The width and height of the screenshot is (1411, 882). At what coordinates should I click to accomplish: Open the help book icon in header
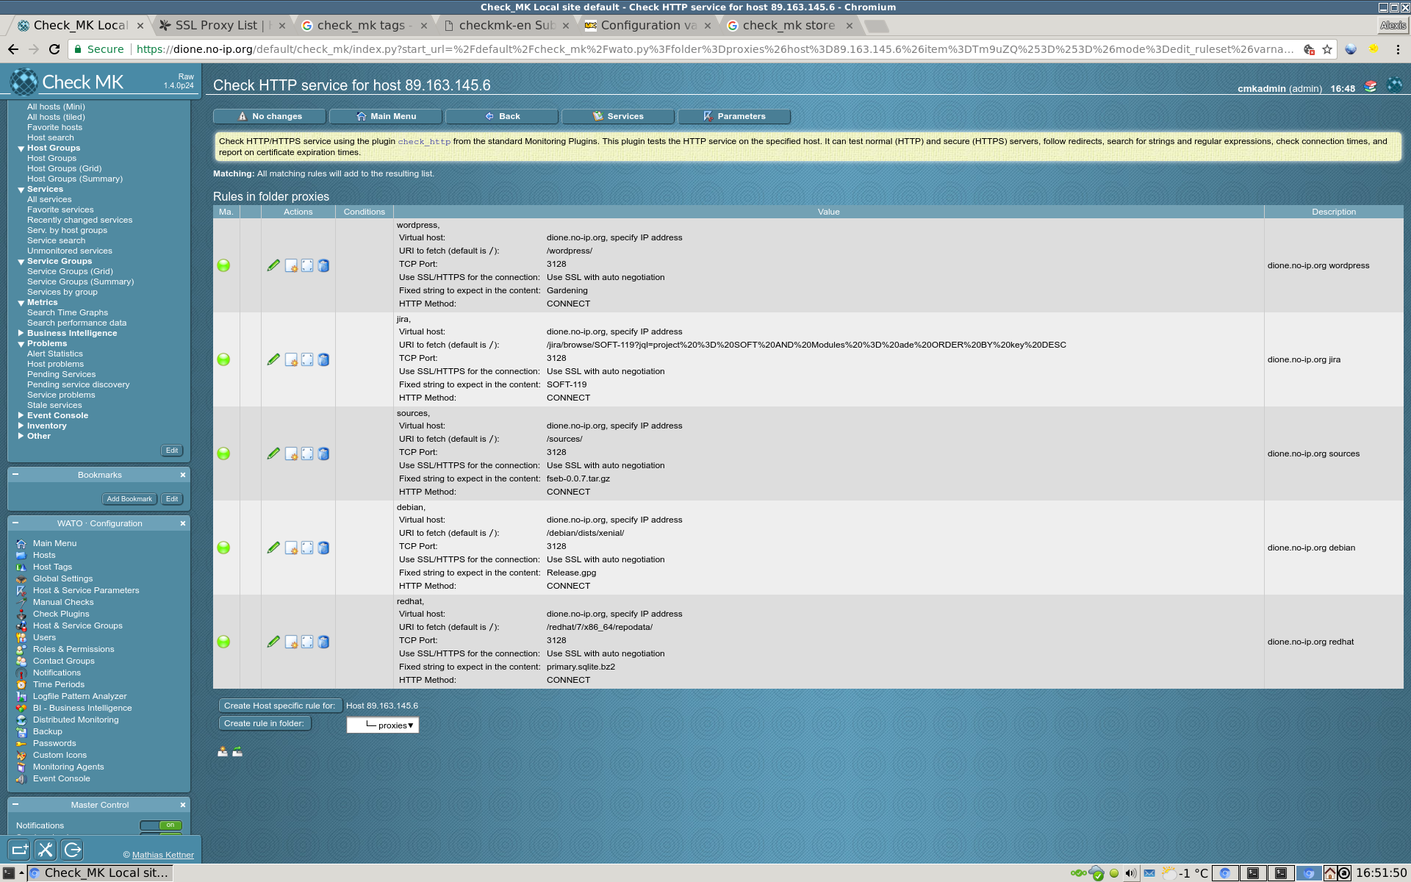(x=1371, y=87)
